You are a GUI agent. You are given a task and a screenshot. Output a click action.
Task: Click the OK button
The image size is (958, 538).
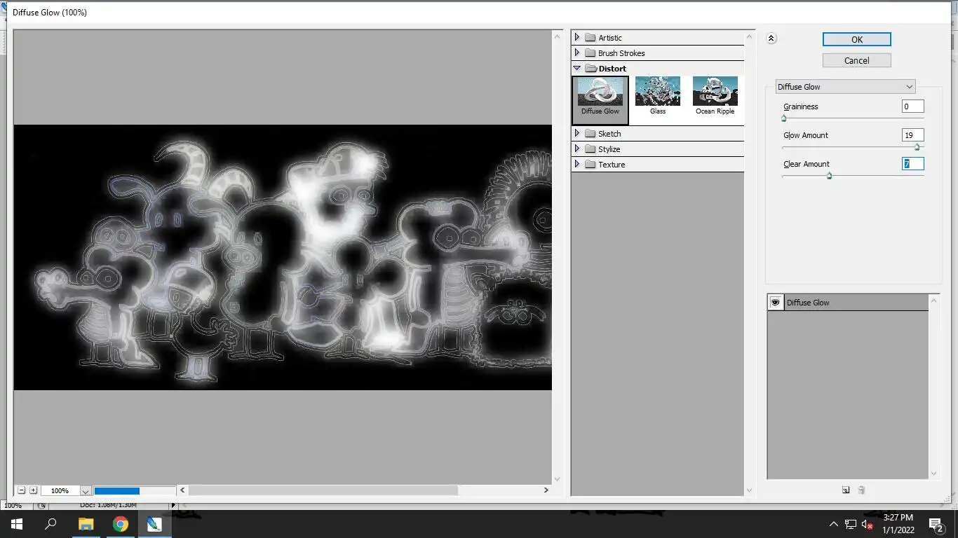click(857, 39)
